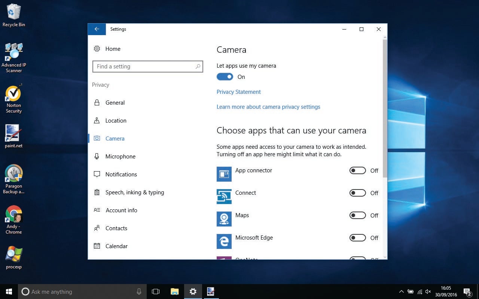Show hidden system tray icons
This screenshot has height=299, width=479.
[x=402, y=292]
